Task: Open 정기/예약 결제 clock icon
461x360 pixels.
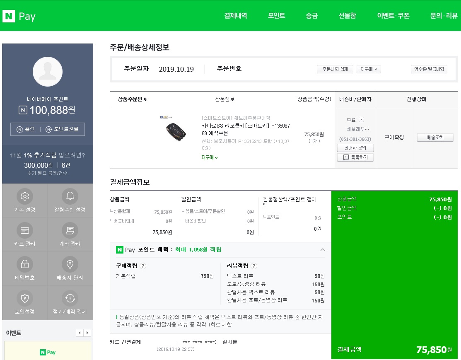Action: 70,298
